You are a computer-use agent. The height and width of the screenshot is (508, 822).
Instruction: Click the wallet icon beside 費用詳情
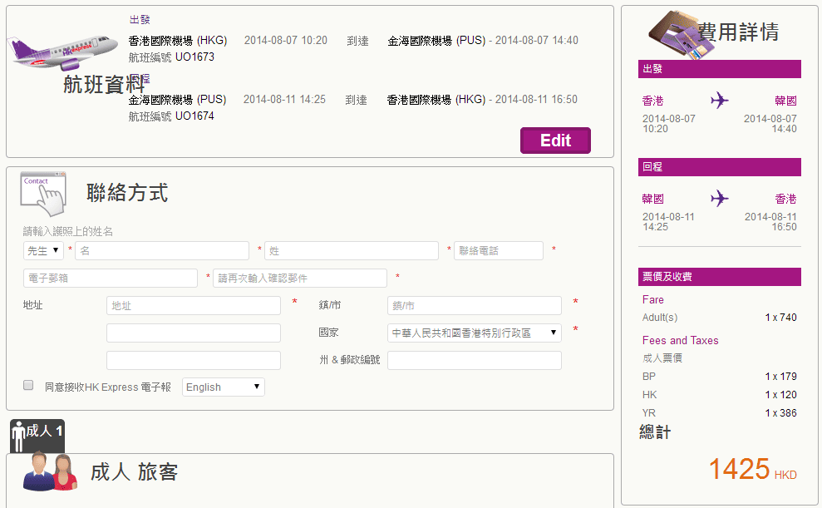point(674,31)
